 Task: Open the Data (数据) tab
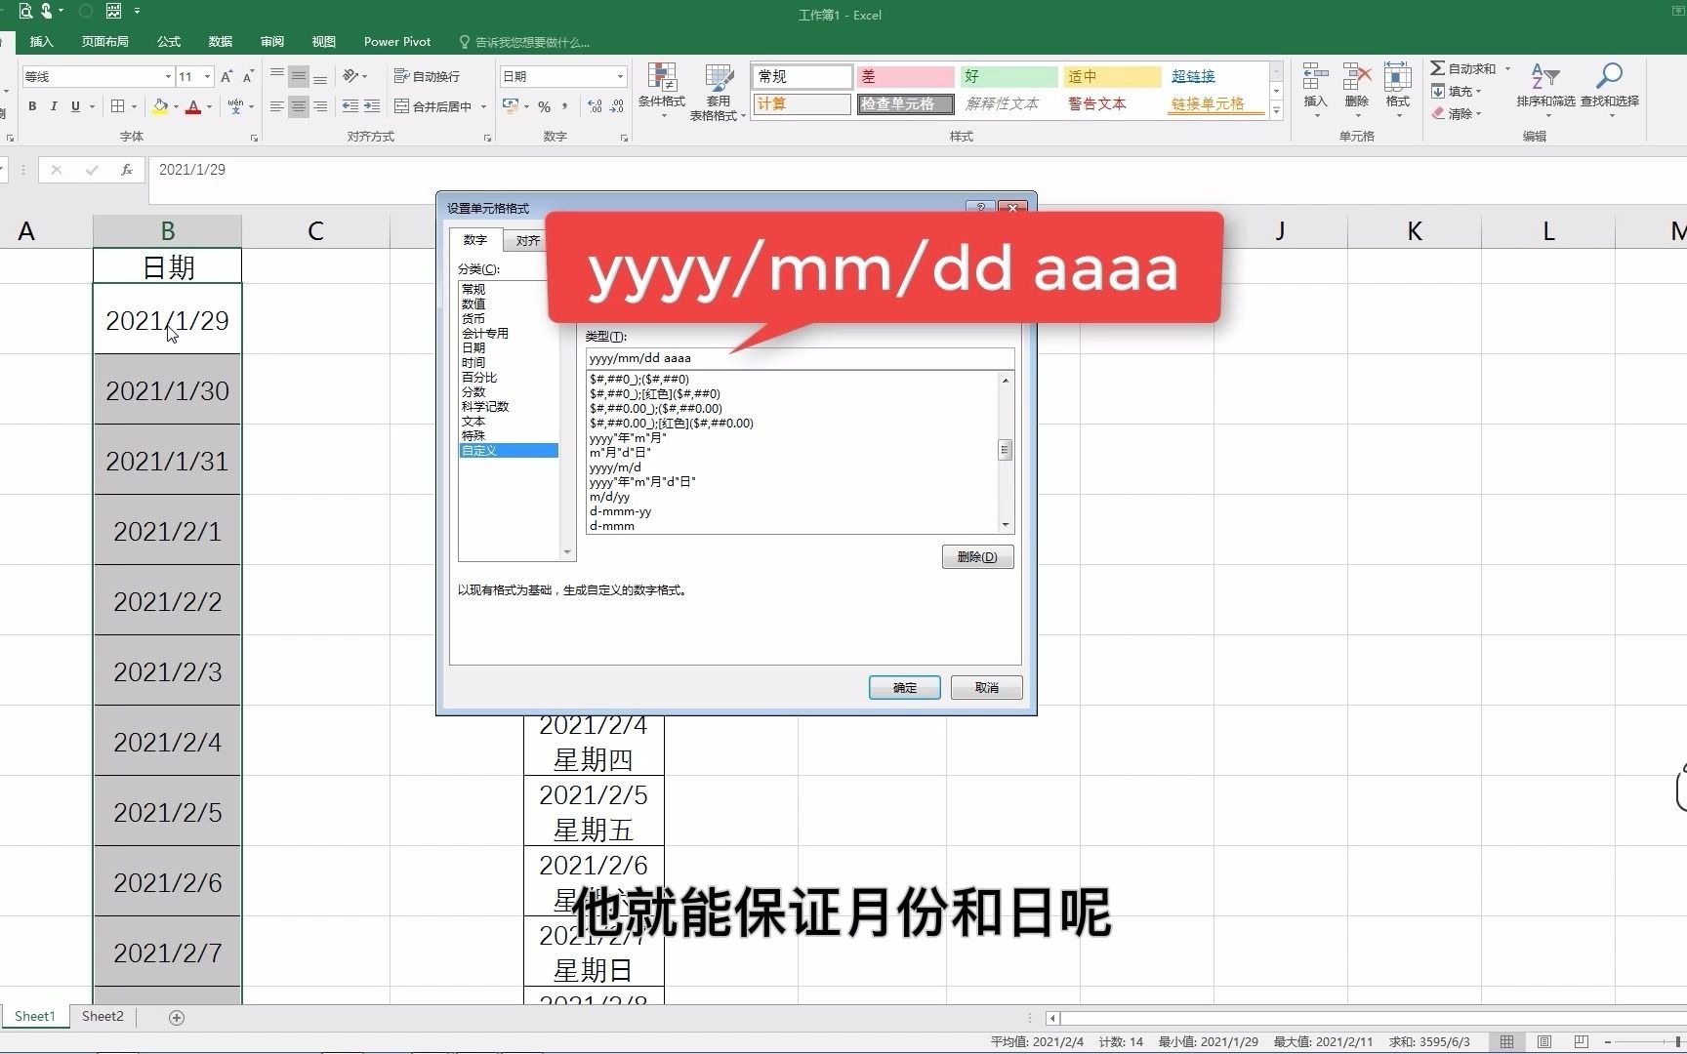221,42
